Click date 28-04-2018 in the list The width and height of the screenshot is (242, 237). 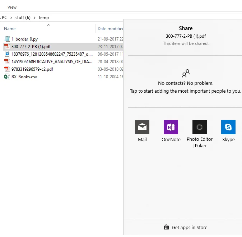(110, 62)
